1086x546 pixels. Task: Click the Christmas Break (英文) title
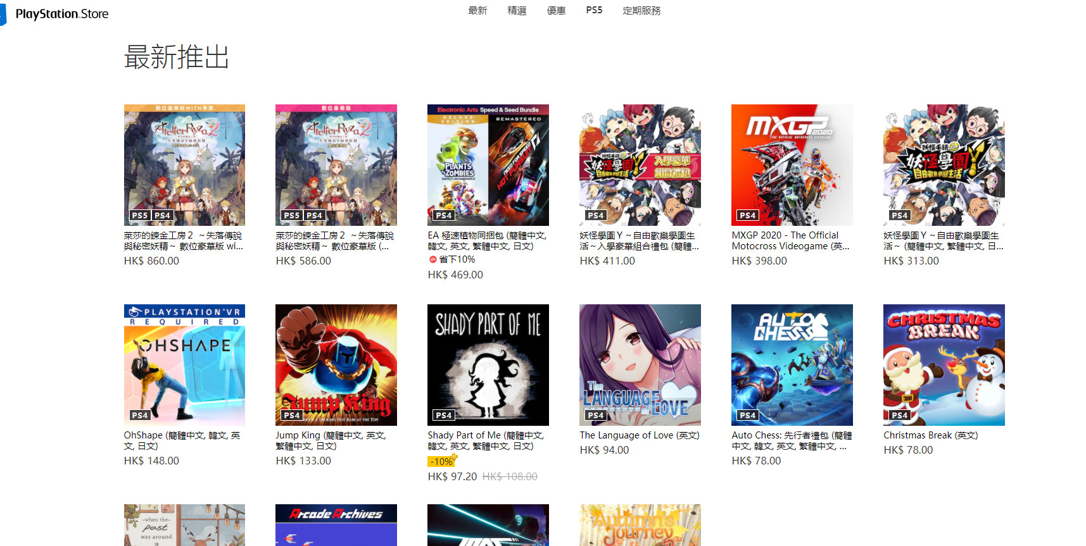931,435
